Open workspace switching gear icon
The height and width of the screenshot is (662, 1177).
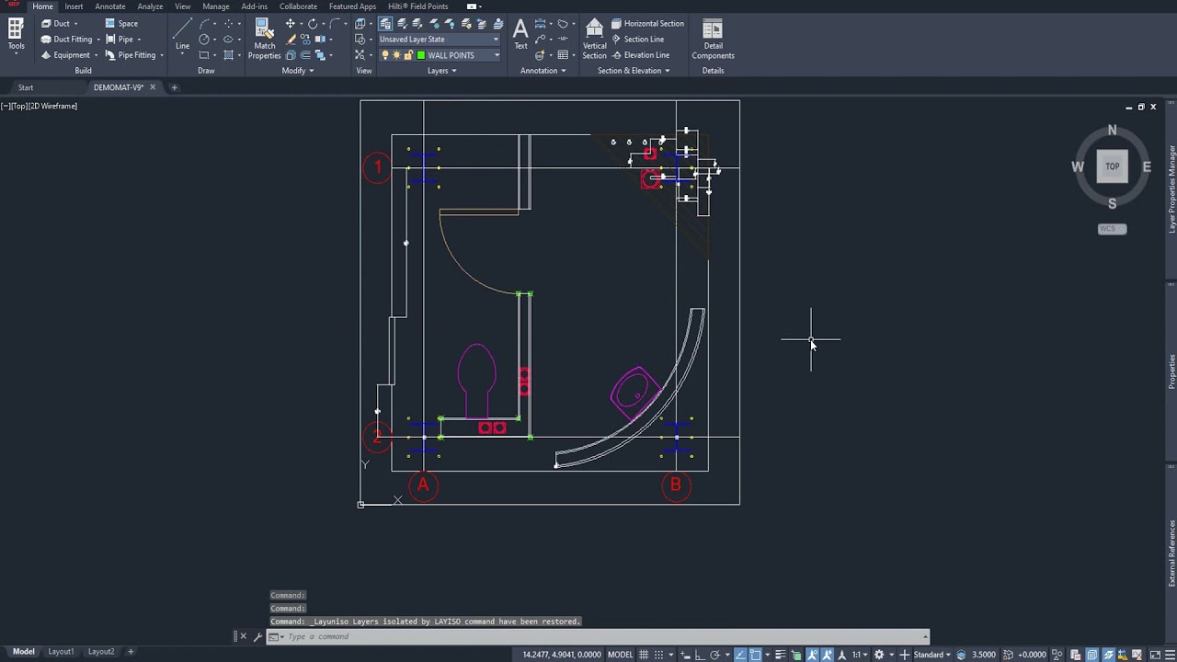pos(878,655)
